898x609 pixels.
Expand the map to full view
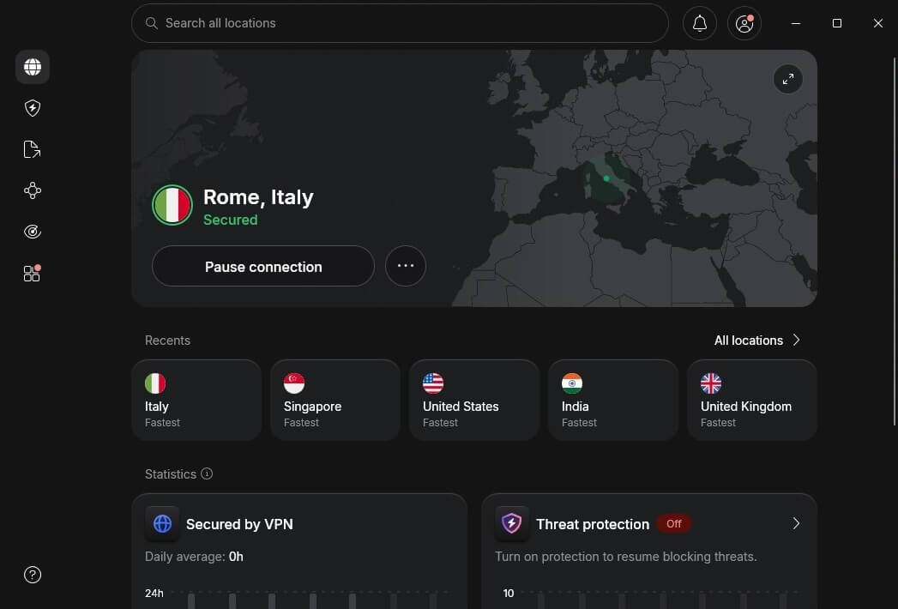[x=788, y=79]
